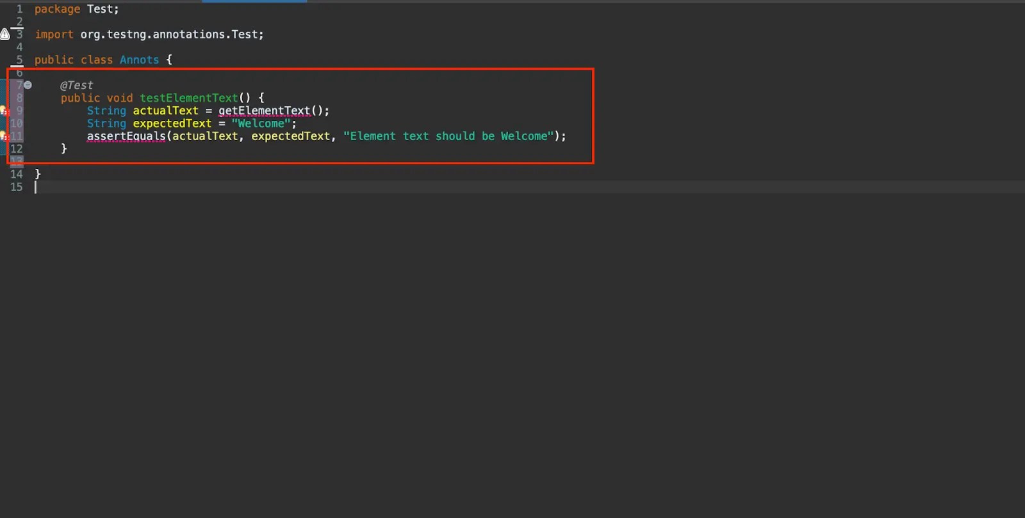This screenshot has width=1025, height=518.
Task: Click the error quick-fix marker on line 9
Action: (x=4, y=111)
